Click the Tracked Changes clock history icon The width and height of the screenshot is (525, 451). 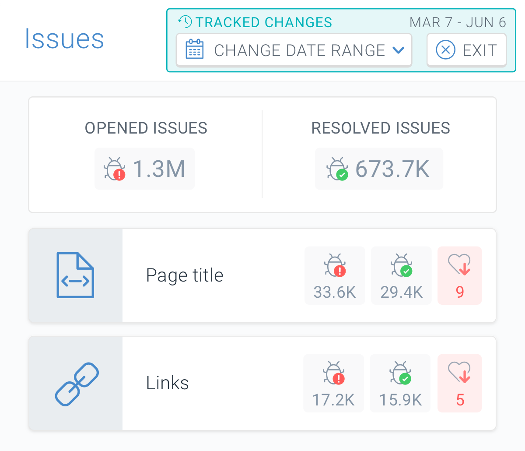(x=185, y=21)
